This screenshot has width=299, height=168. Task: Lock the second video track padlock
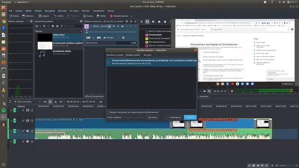point(32,120)
